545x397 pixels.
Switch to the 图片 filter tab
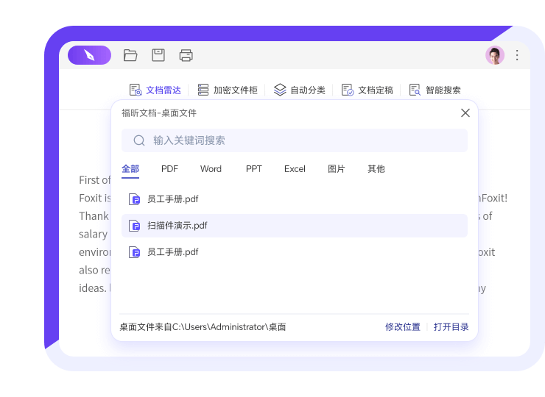pos(337,169)
